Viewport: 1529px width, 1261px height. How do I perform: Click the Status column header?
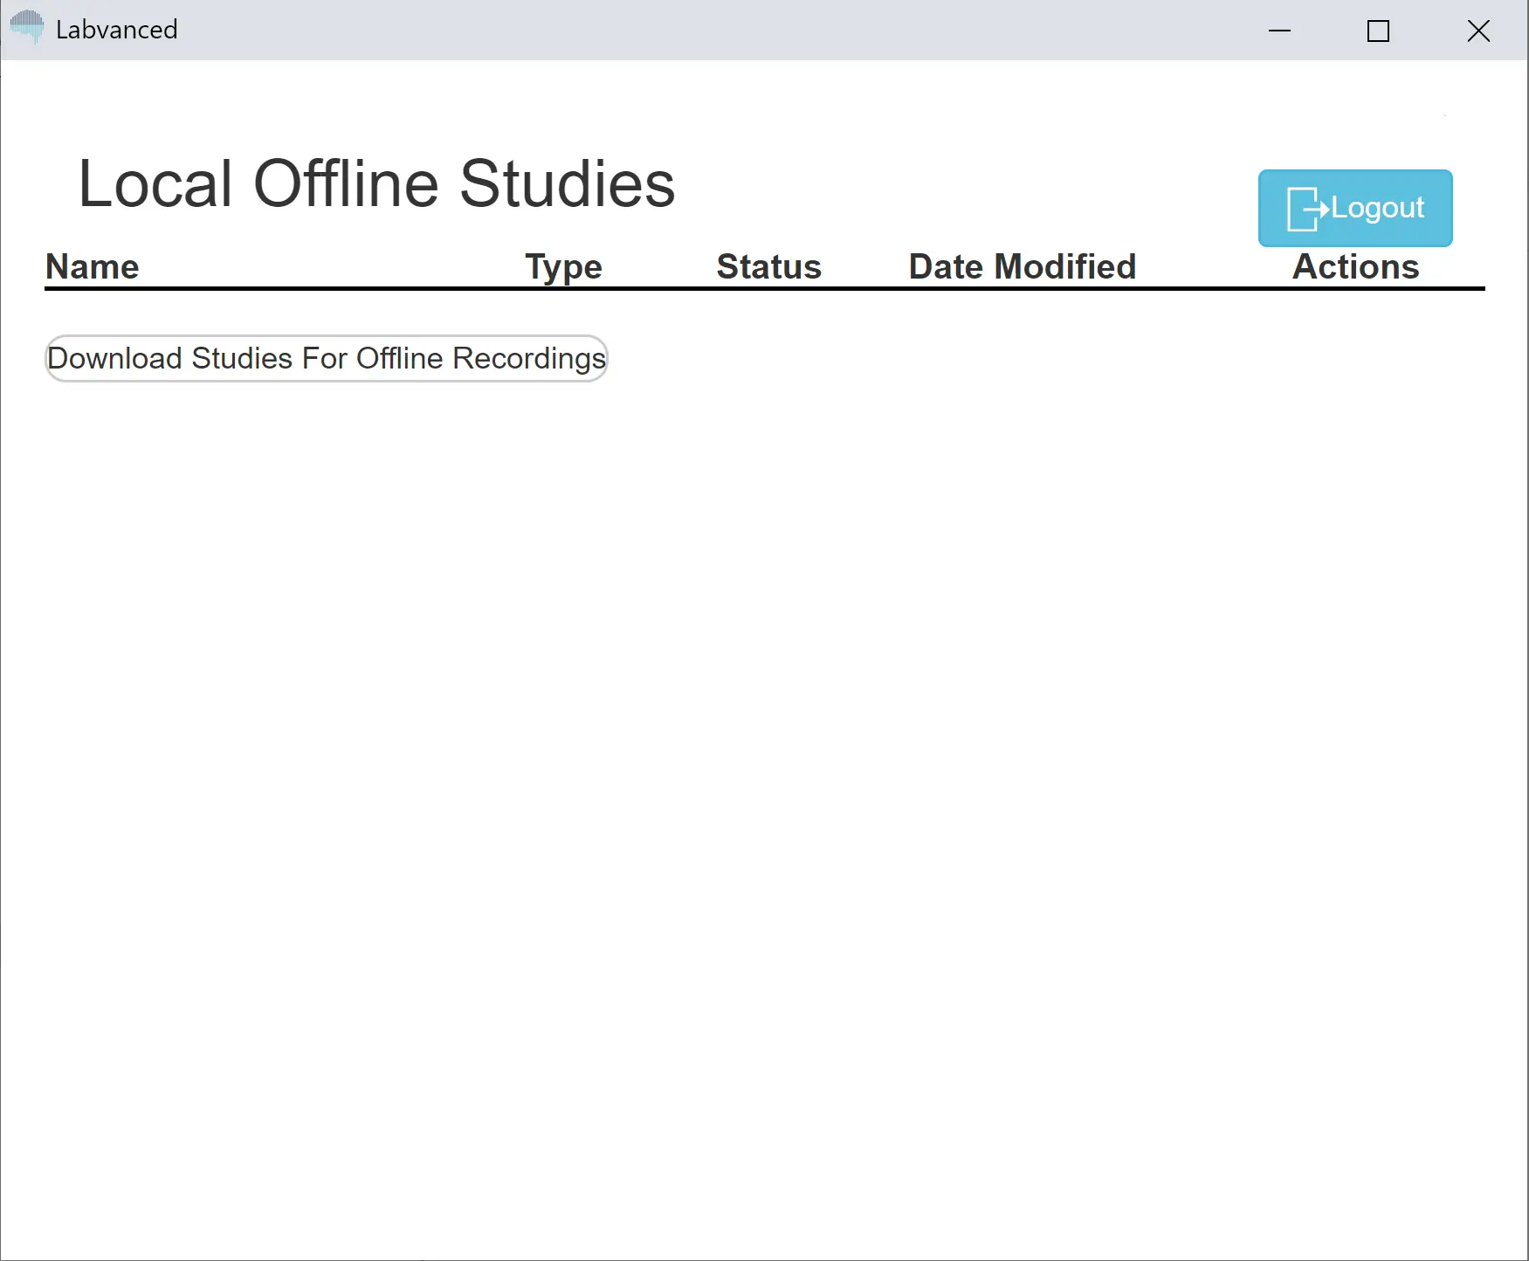tap(769, 266)
